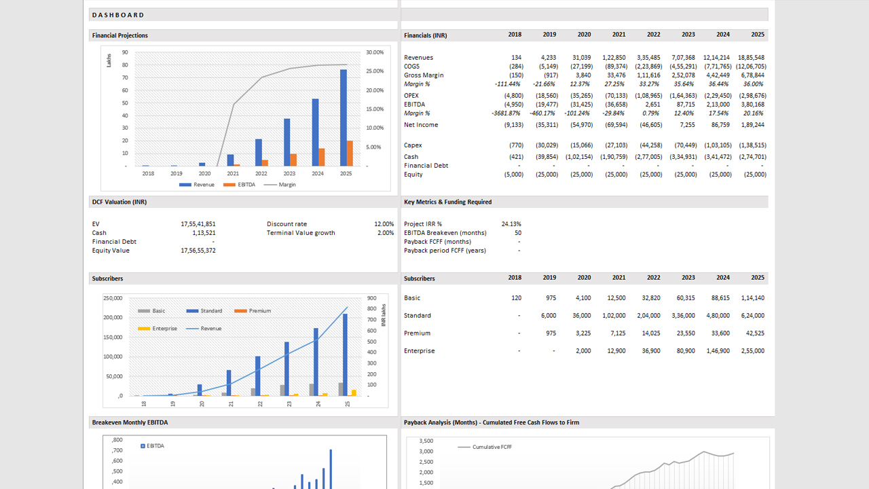
Task: Select Terminal Value growth 2.00% cell
Action: click(x=384, y=233)
